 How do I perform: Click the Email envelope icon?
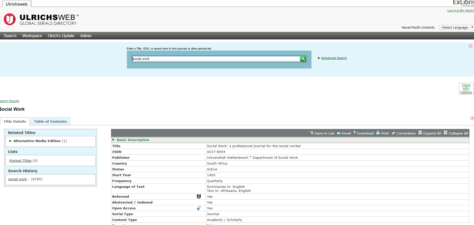[x=338, y=133]
